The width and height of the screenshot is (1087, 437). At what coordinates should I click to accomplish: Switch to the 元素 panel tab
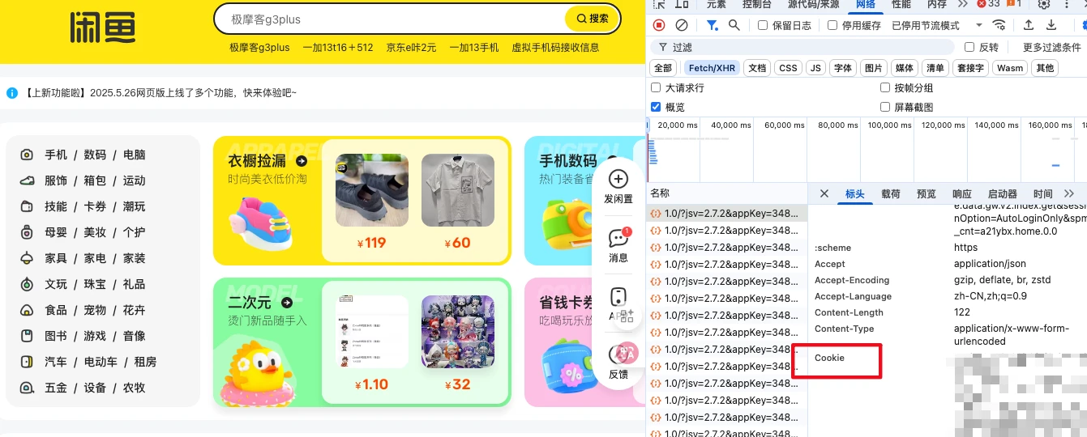[717, 4]
